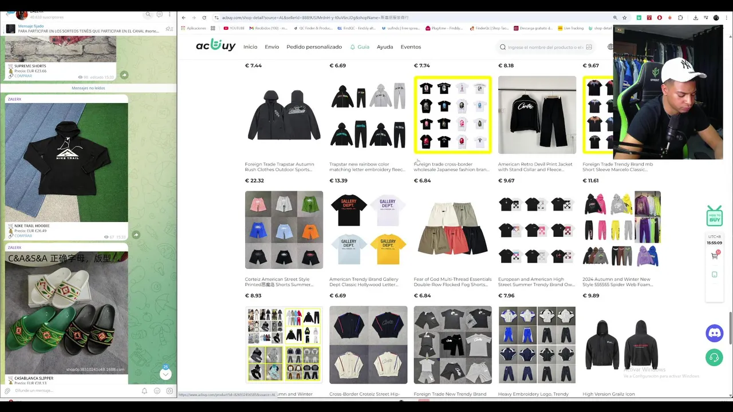Open the QC Finder bookmark
This screenshot has width=733, height=412.
(x=313, y=28)
